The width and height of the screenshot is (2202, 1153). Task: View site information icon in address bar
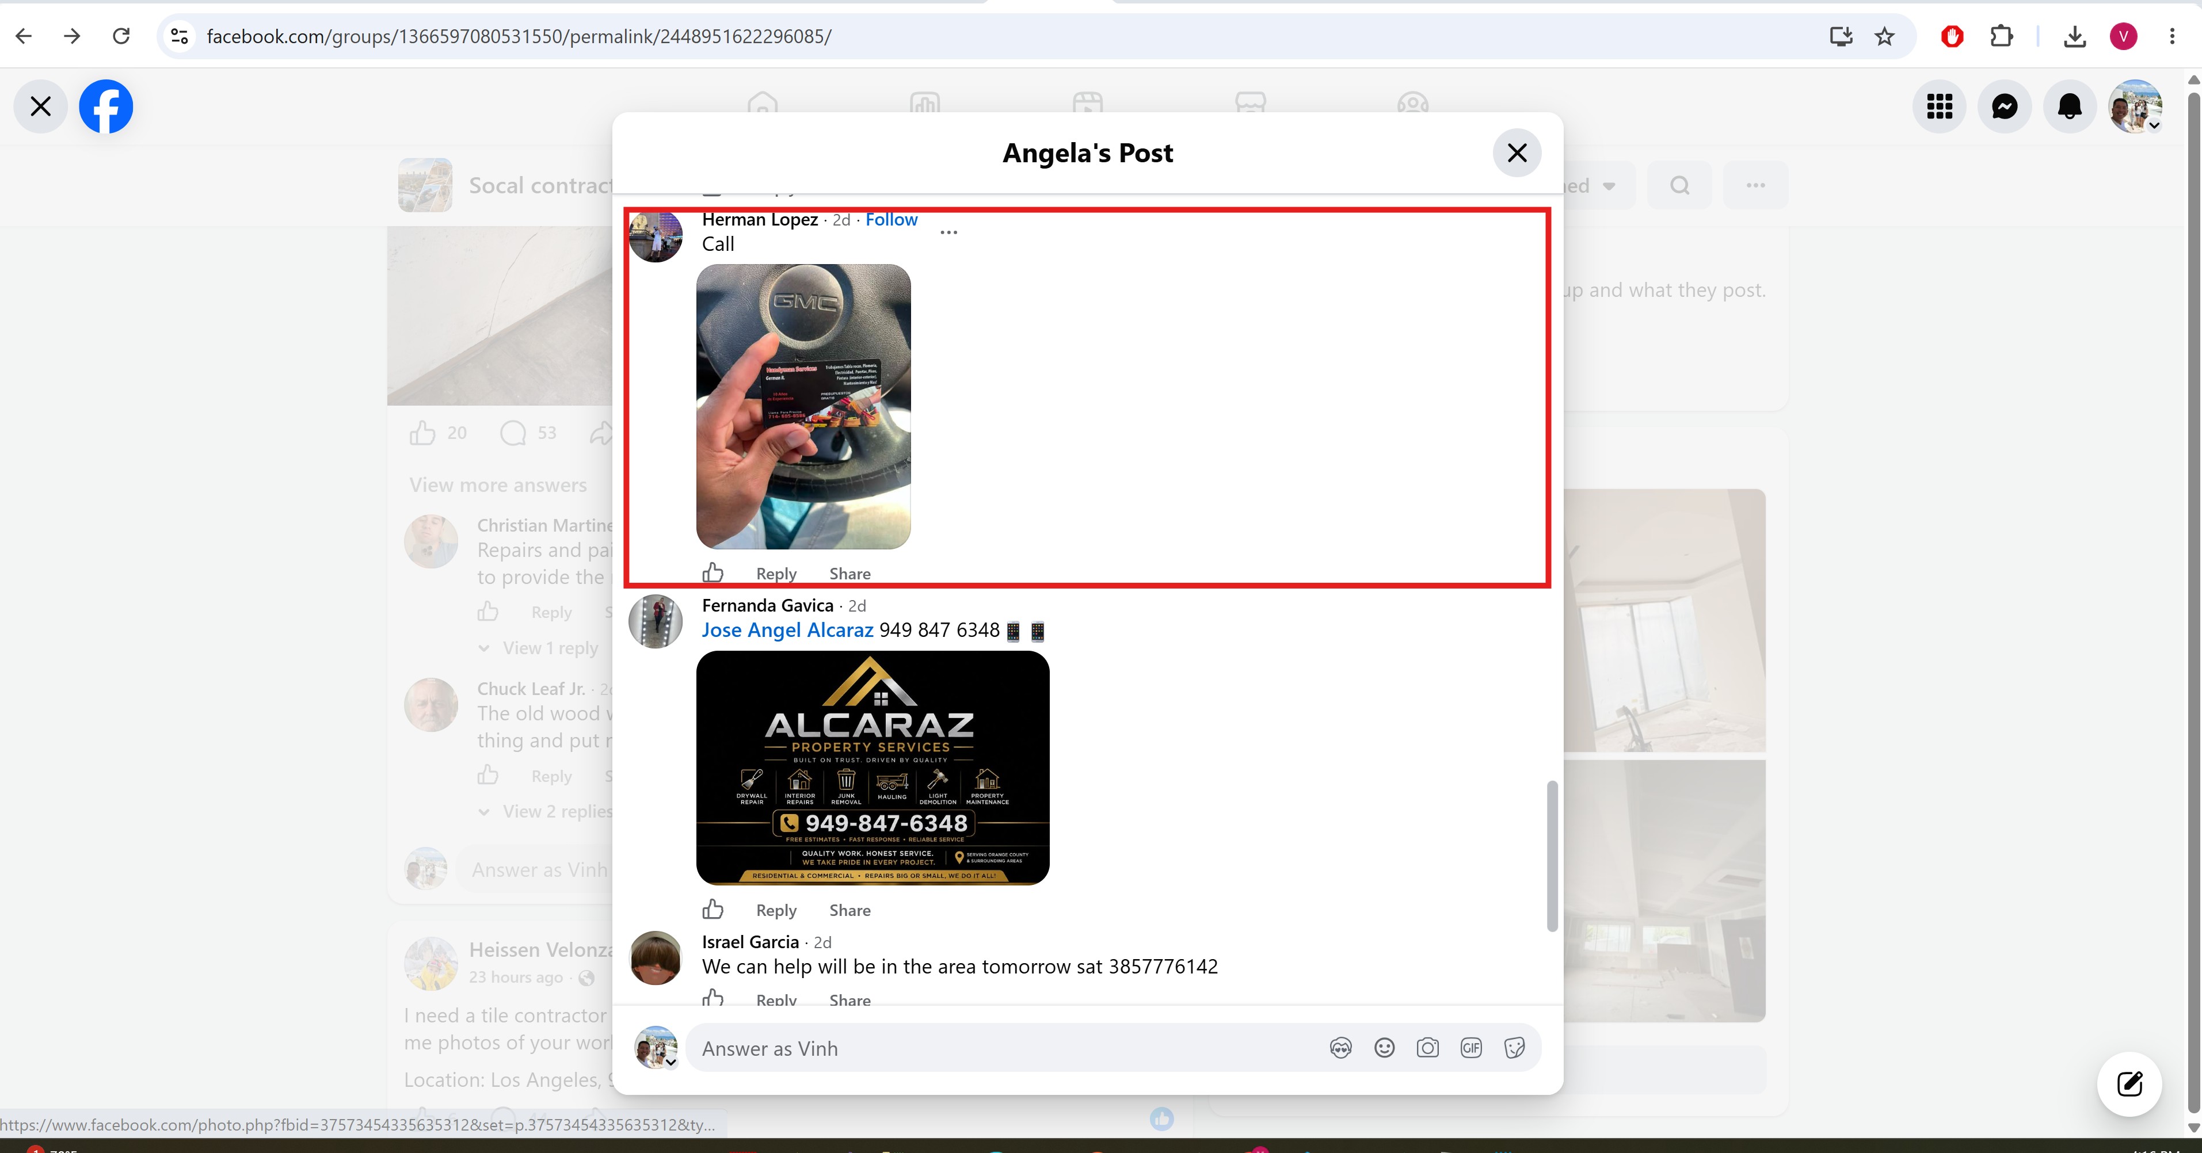180,36
